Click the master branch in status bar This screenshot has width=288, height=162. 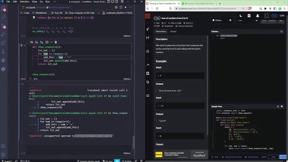(6, 161)
